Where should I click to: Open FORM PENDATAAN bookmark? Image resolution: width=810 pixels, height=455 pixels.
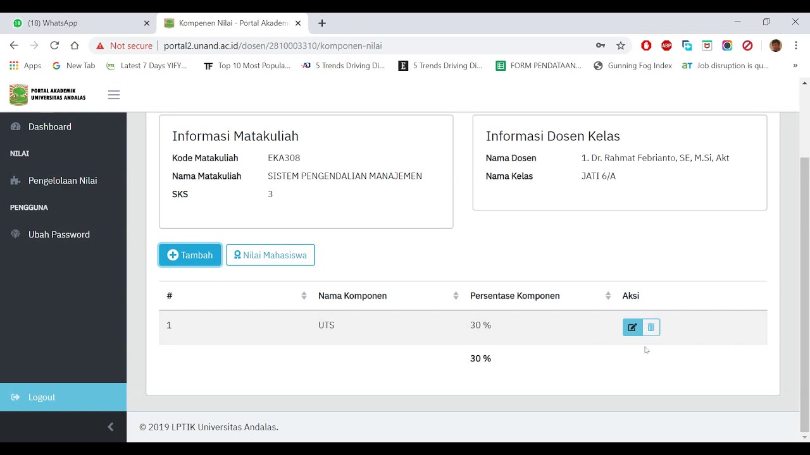click(539, 66)
